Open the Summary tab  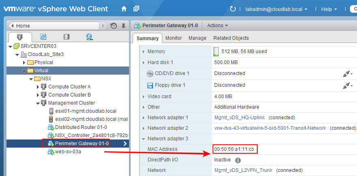(148, 38)
